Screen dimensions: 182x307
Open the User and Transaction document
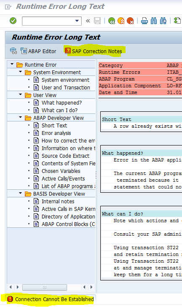click(66, 88)
